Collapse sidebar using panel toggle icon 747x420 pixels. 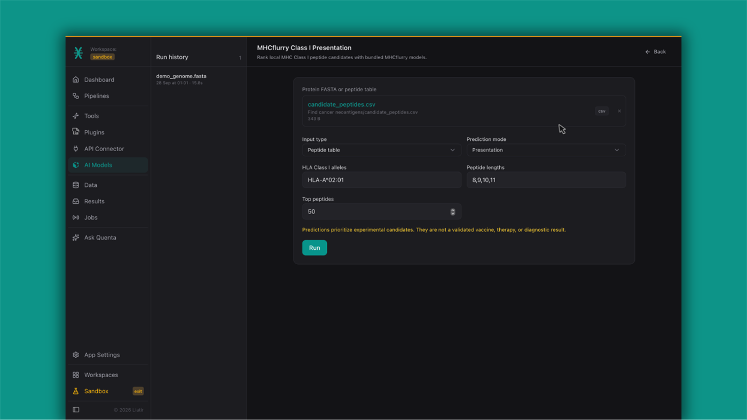coord(76,410)
